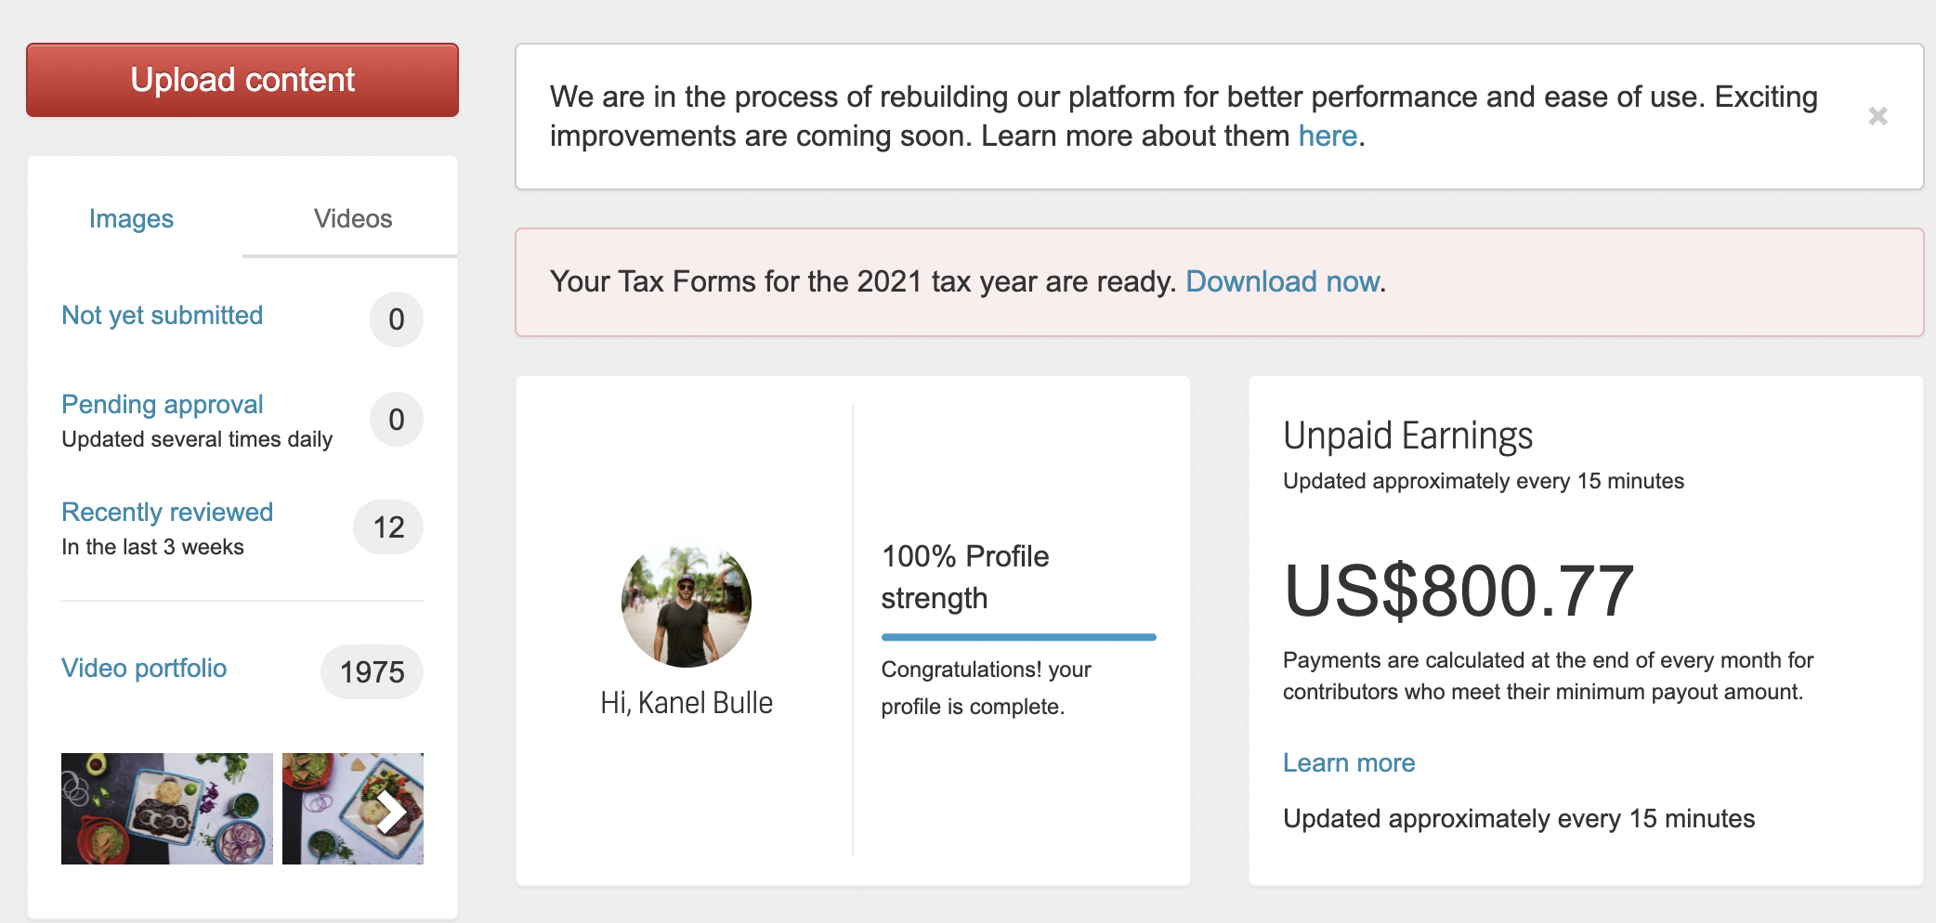This screenshot has width=1936, height=923.
Task: Click the second portfolio thumbnail image
Action: click(x=353, y=809)
